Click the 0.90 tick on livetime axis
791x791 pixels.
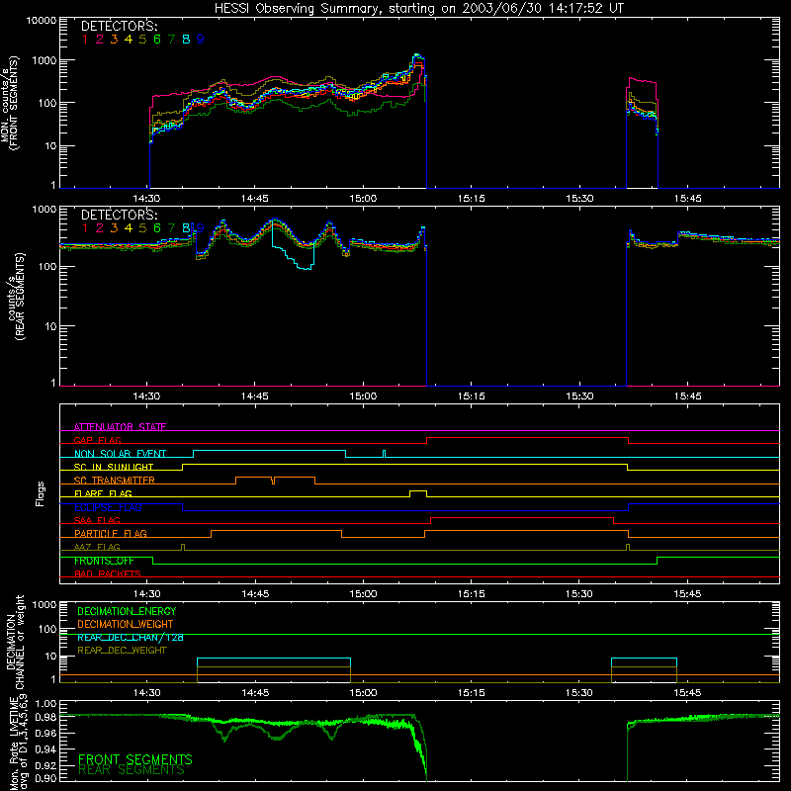45,778
